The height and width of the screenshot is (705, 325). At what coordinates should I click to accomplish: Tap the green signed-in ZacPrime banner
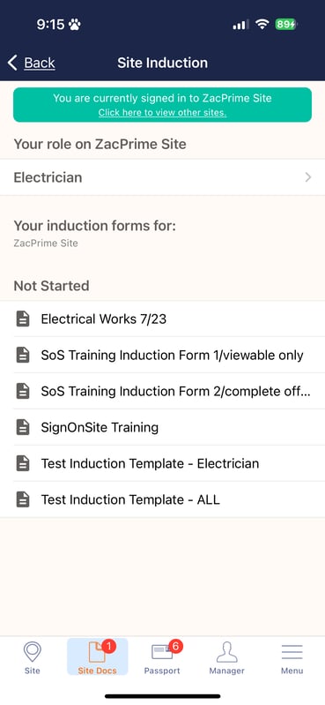tap(162, 105)
